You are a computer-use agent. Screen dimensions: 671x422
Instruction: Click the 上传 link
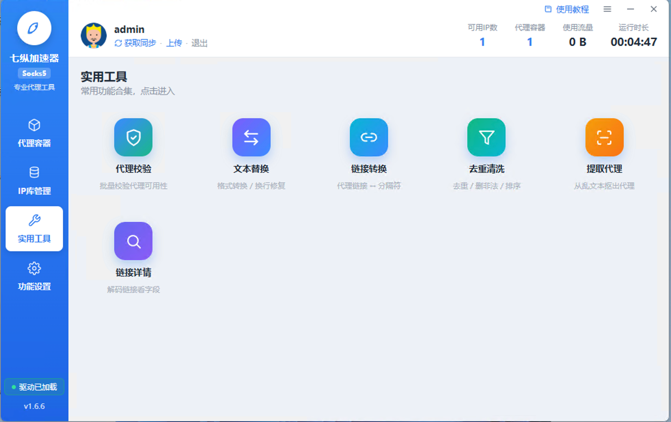click(x=174, y=43)
